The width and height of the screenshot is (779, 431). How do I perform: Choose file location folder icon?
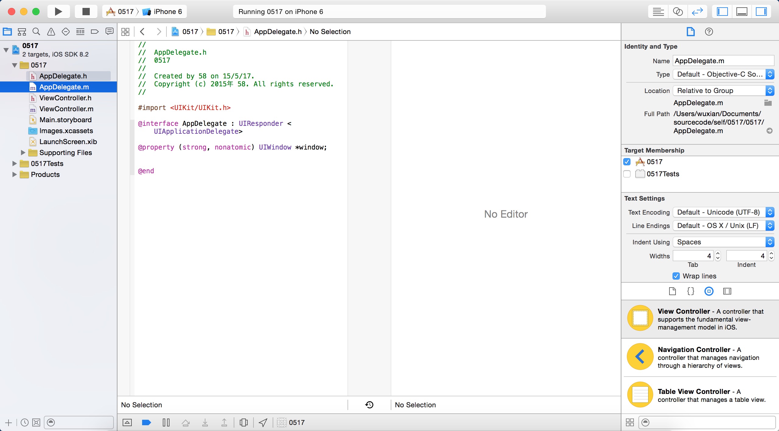pos(768,103)
